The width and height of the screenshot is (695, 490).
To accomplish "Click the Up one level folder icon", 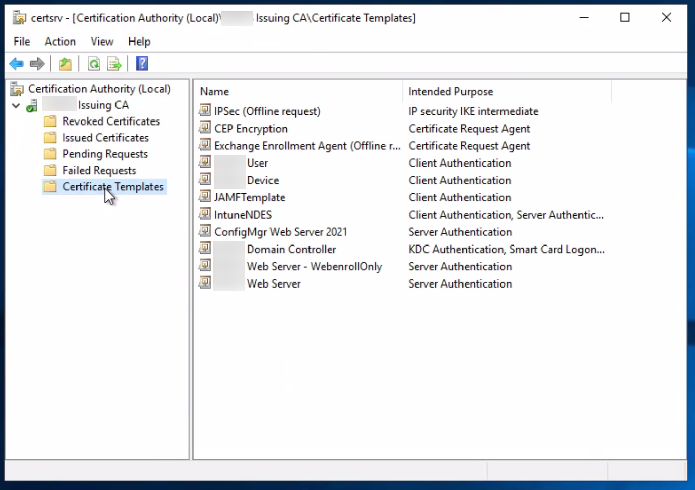I will click(x=65, y=64).
